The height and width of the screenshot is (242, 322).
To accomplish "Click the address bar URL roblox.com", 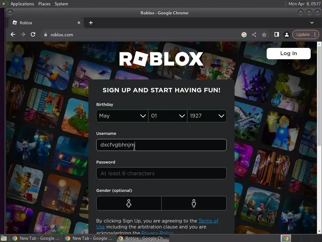I will 62,35.
